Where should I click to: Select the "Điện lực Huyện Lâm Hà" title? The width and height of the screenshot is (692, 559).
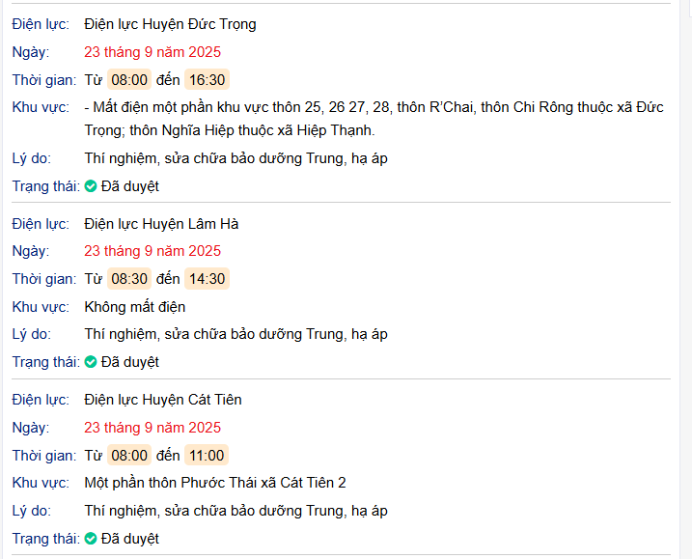161,224
